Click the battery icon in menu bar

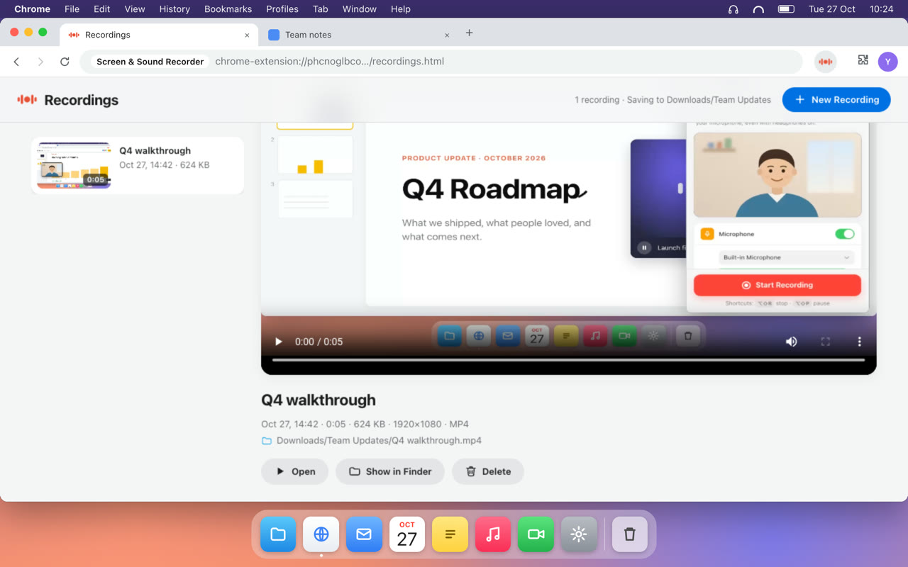(x=786, y=9)
